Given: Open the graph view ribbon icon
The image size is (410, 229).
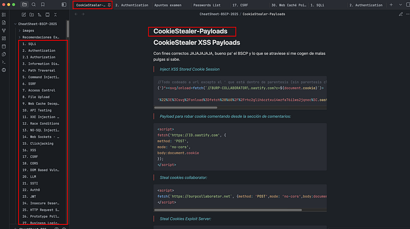Looking at the screenshot, I should click(4, 30).
